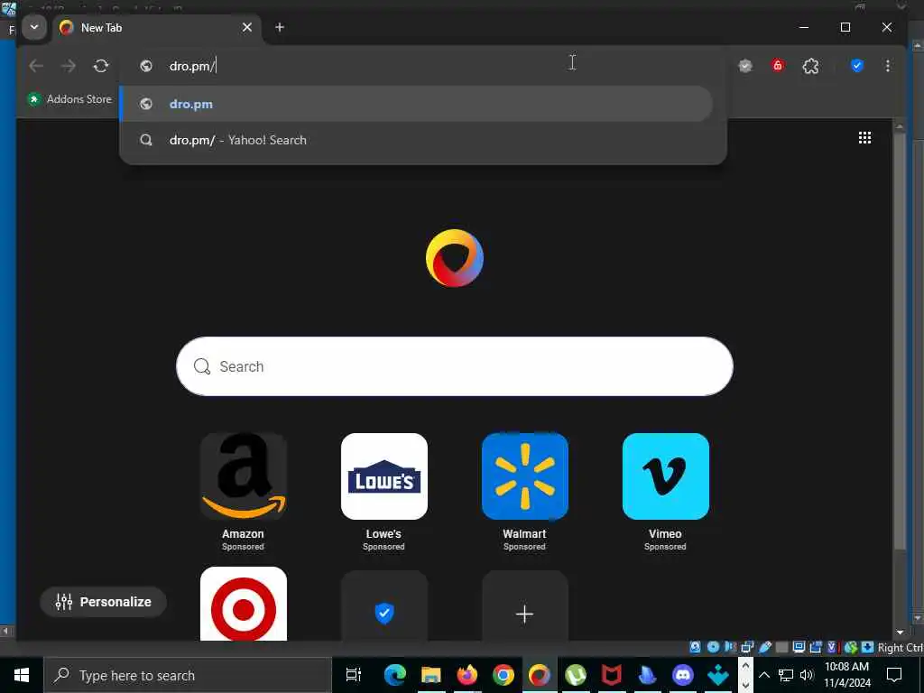924x693 pixels.
Task: Click the Avast Secure Browser taskbar icon
Action: pos(540,675)
